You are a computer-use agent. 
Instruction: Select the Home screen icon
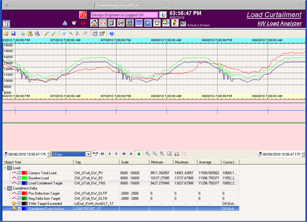click(93, 23)
